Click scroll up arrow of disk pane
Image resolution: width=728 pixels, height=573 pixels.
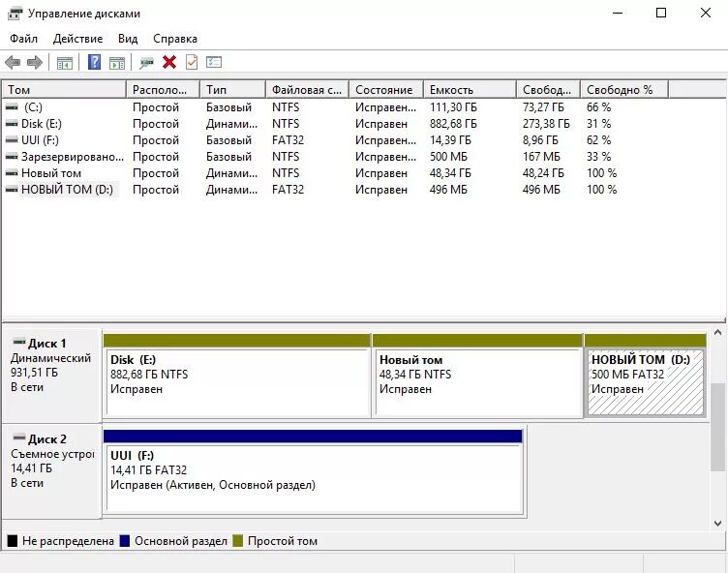point(717,332)
